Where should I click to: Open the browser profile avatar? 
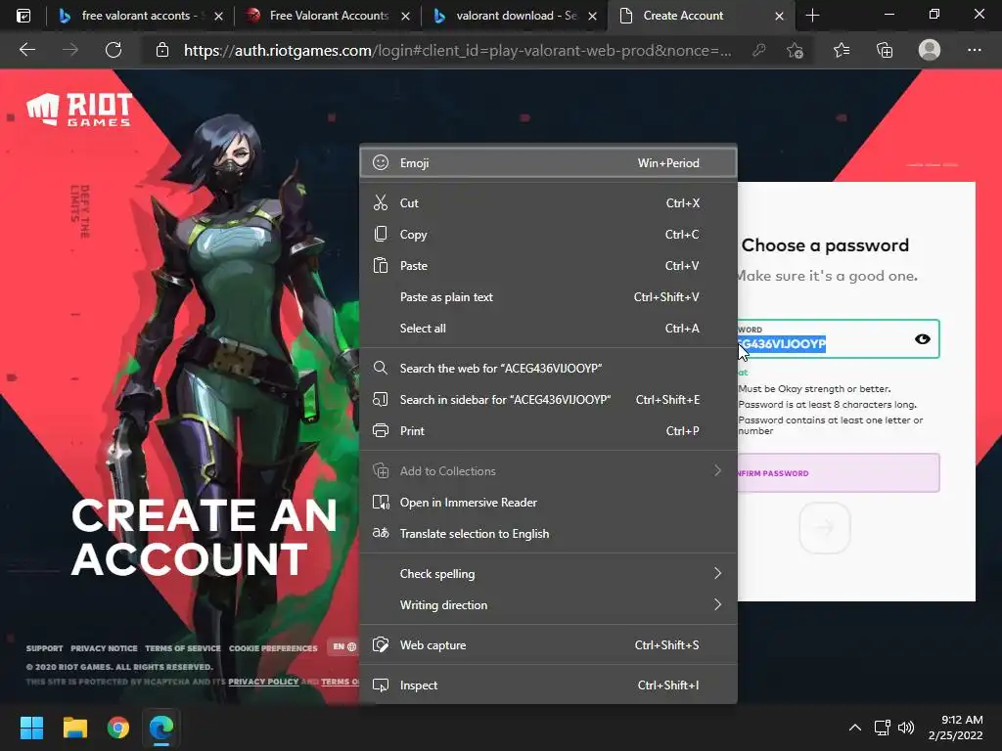coord(930,50)
